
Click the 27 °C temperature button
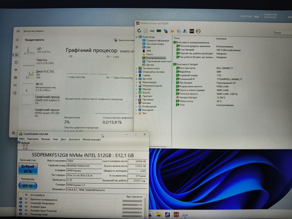28,186
